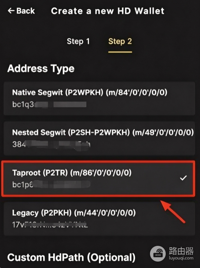This screenshot has height=268, width=200.
Task: Pick Legacy (P2PKH) address type
Action: point(99,219)
